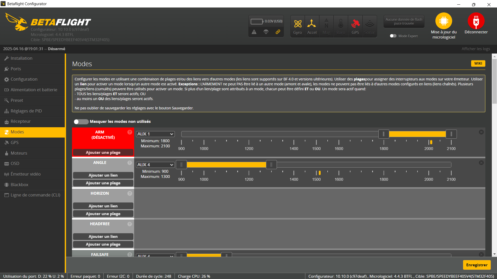Open help icon for ARM mode
Viewport: 497px width, 279px height.
click(x=130, y=132)
